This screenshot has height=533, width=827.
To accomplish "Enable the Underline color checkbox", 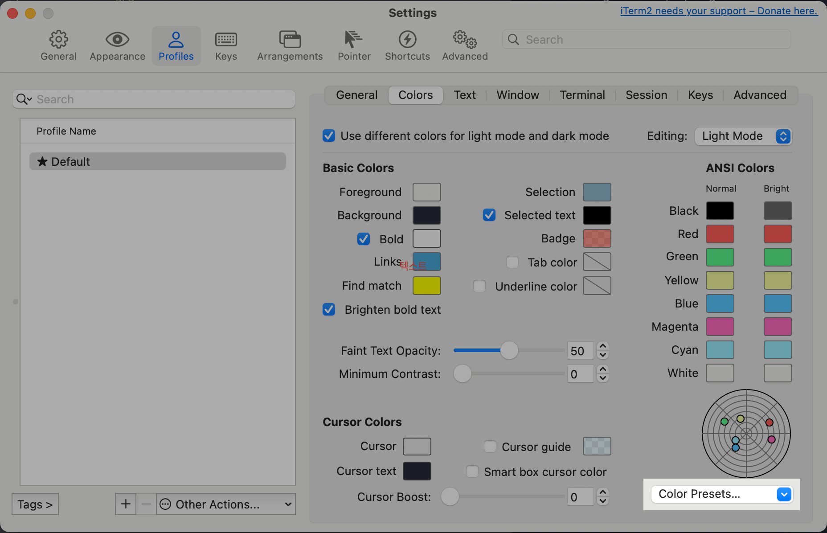I will coord(479,286).
